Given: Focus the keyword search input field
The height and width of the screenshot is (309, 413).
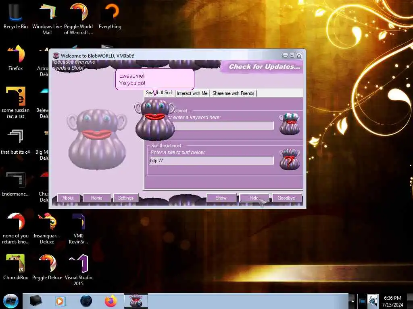Looking at the screenshot, I should pos(224,126).
